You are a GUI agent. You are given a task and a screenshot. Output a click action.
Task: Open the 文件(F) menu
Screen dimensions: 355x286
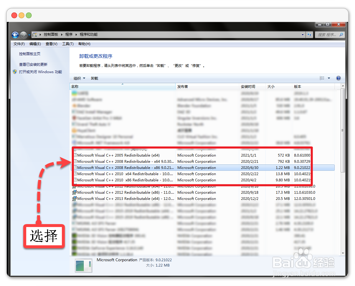click(x=19, y=44)
